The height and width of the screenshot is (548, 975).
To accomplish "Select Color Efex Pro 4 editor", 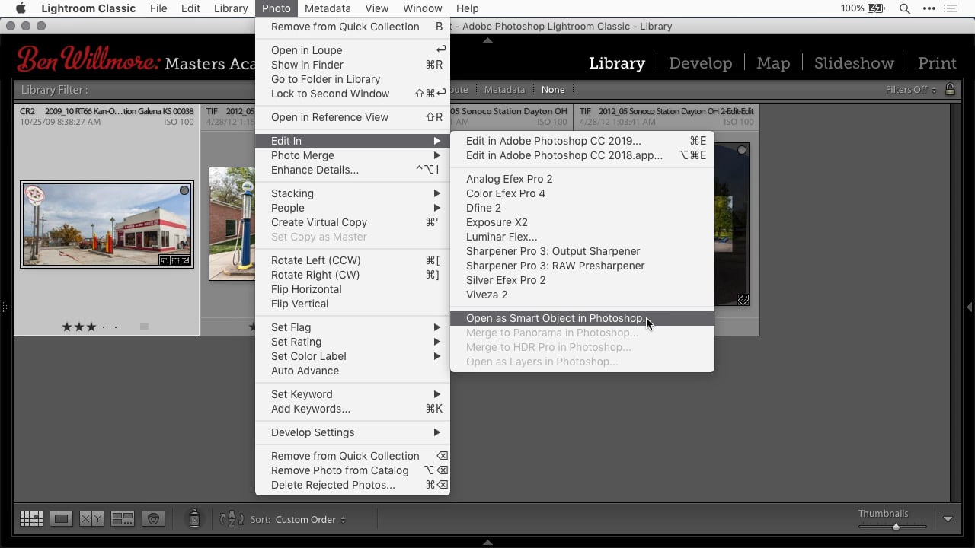I will (x=582, y=193).
